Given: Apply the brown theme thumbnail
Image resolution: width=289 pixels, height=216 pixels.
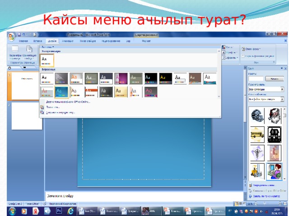Looking at the screenshot, I should (195, 79).
